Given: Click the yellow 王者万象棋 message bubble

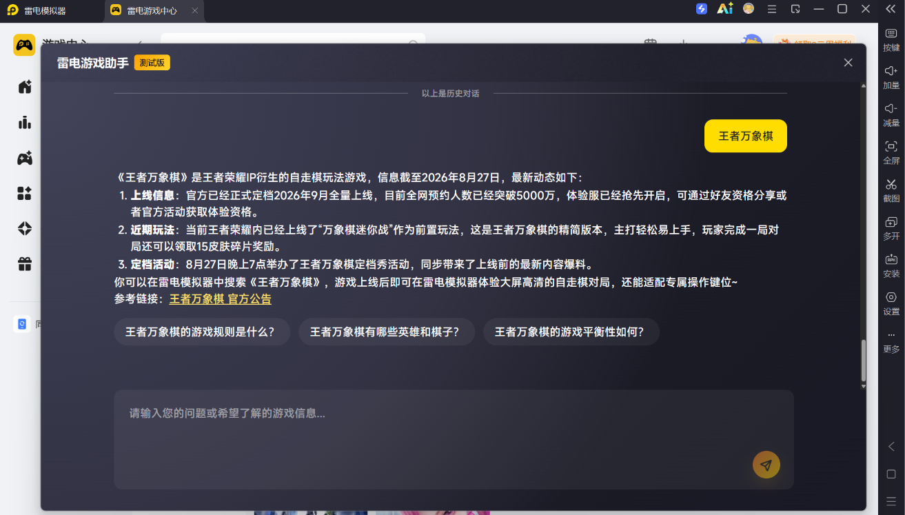Looking at the screenshot, I should pos(746,136).
